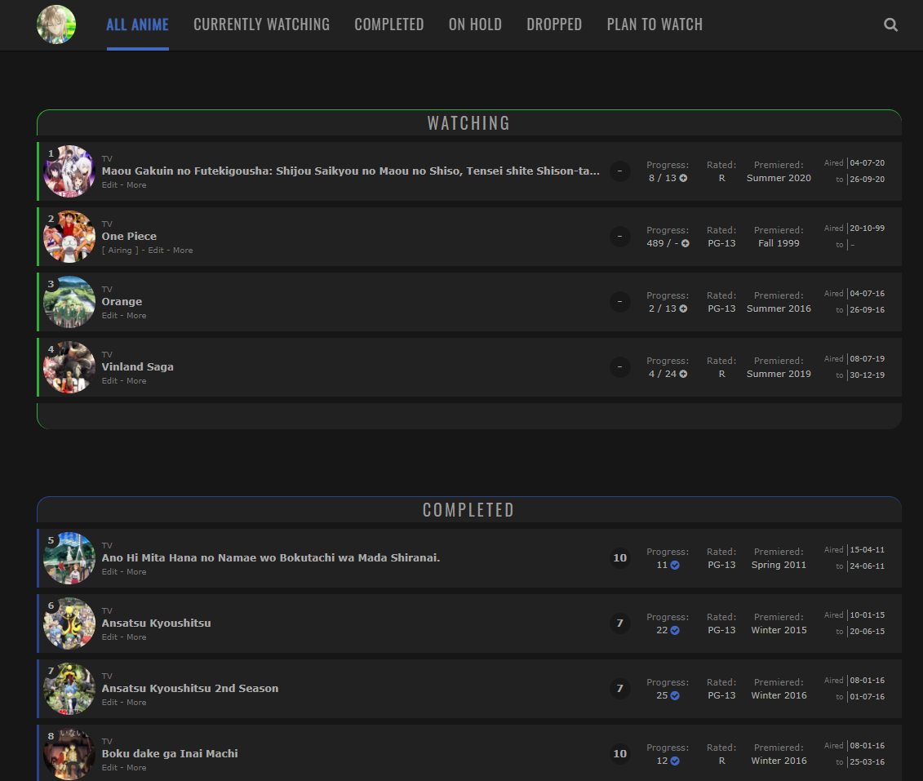Open the One Piece cover thumbnail
This screenshot has height=781, width=923.
[69, 237]
